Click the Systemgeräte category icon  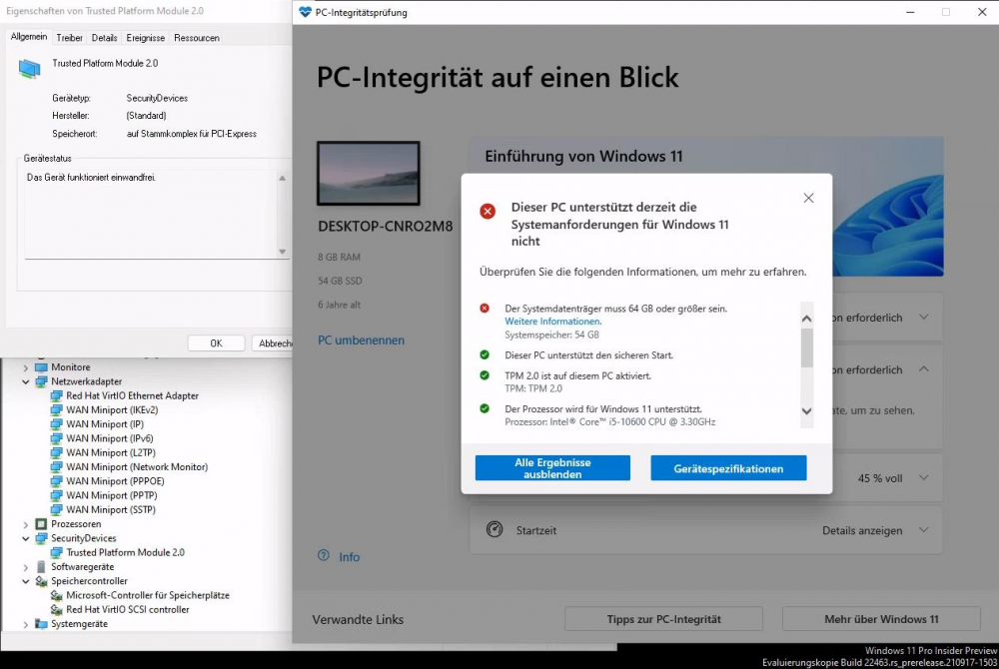[41, 624]
